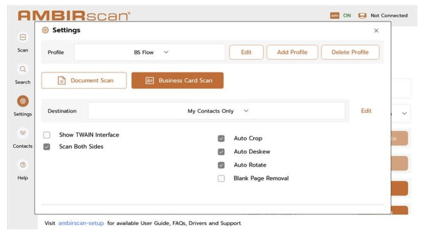Click the Delete Profile button
423x239 pixels.
[x=350, y=52]
